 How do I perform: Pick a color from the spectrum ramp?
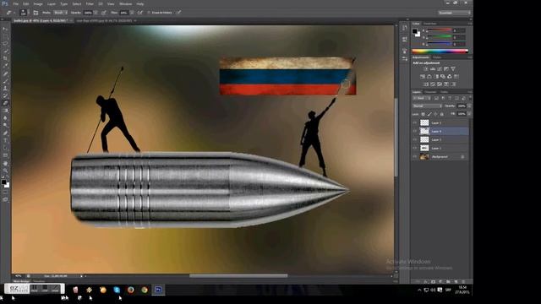point(440,52)
